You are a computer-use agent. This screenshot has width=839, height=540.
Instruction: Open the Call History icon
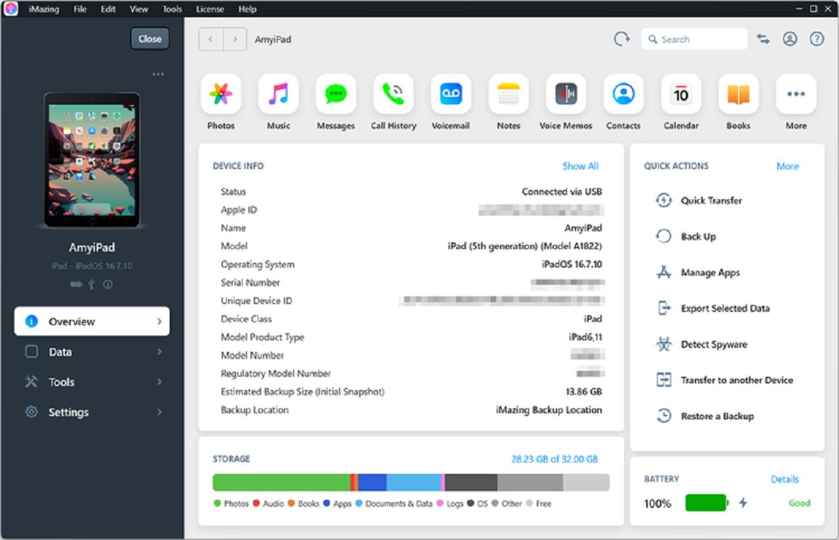[x=393, y=94]
